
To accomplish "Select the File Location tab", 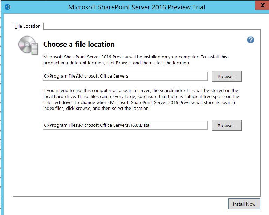I will 28,26.
